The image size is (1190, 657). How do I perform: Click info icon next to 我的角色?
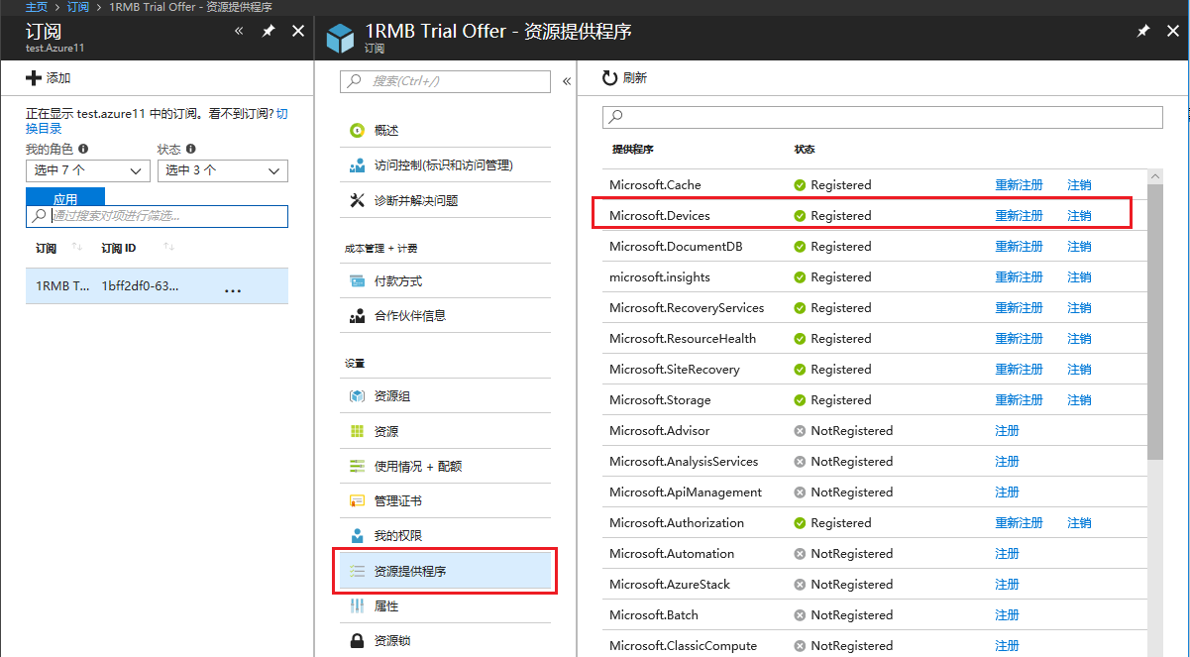pyautogui.click(x=83, y=149)
